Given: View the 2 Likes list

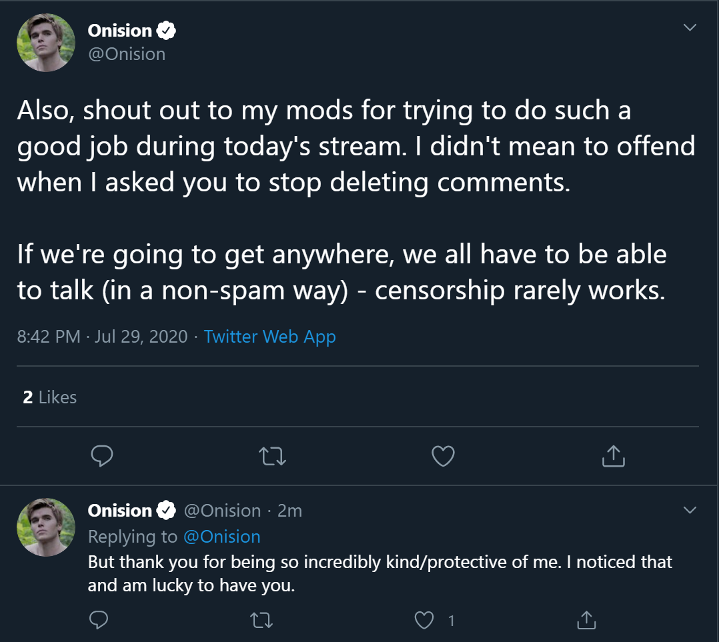Looking at the screenshot, I should pos(50,397).
